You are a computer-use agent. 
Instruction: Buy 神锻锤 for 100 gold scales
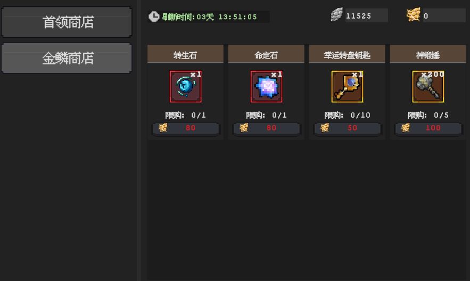point(428,128)
